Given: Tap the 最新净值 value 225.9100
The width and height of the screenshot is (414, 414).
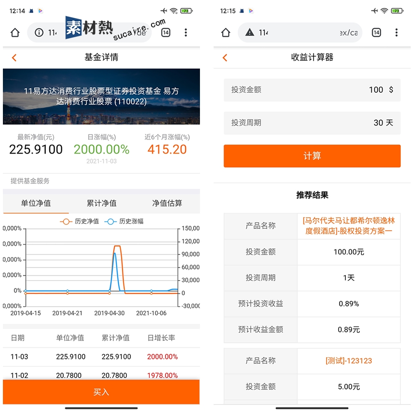Looking at the screenshot, I should tap(36, 149).
